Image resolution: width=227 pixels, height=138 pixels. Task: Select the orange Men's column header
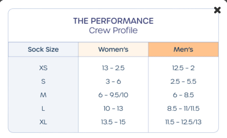[x=183, y=49]
